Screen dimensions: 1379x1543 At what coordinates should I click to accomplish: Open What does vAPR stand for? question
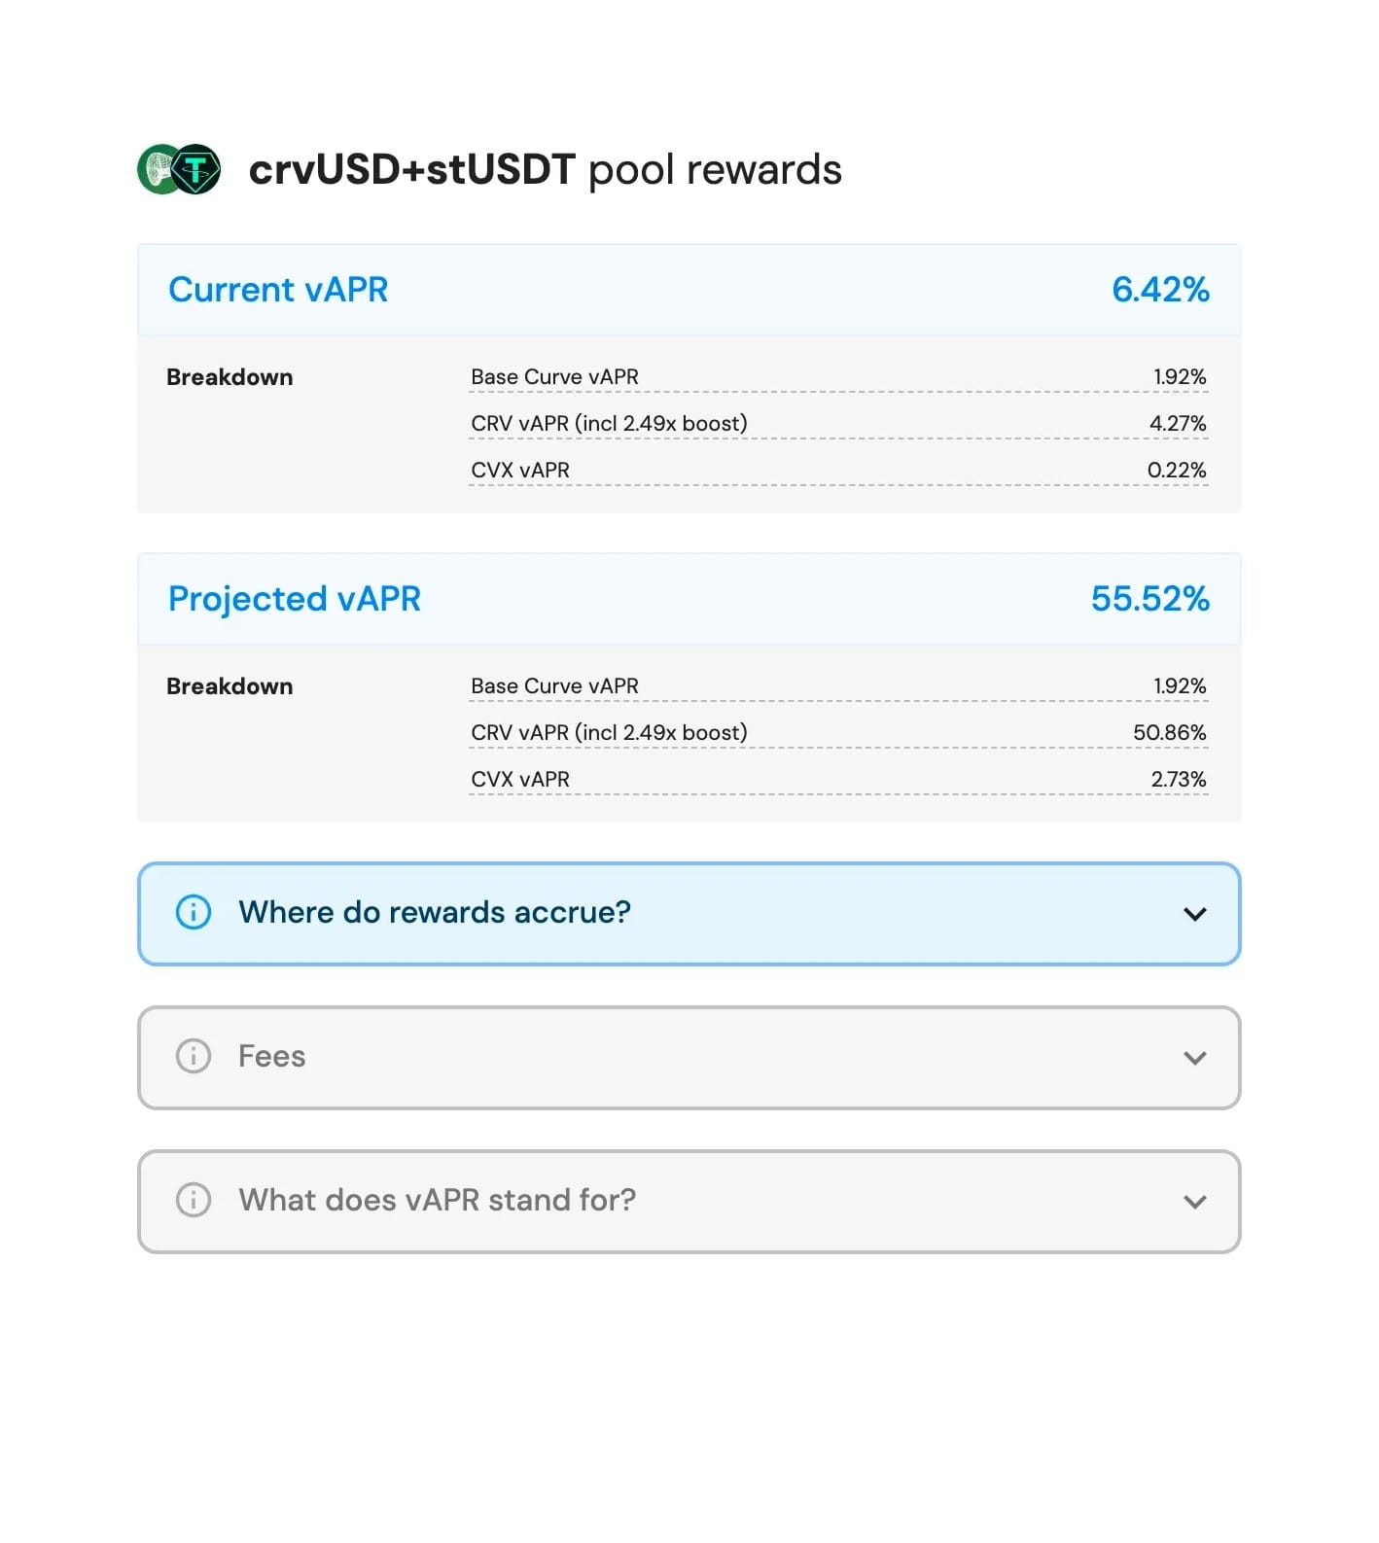click(438, 1200)
